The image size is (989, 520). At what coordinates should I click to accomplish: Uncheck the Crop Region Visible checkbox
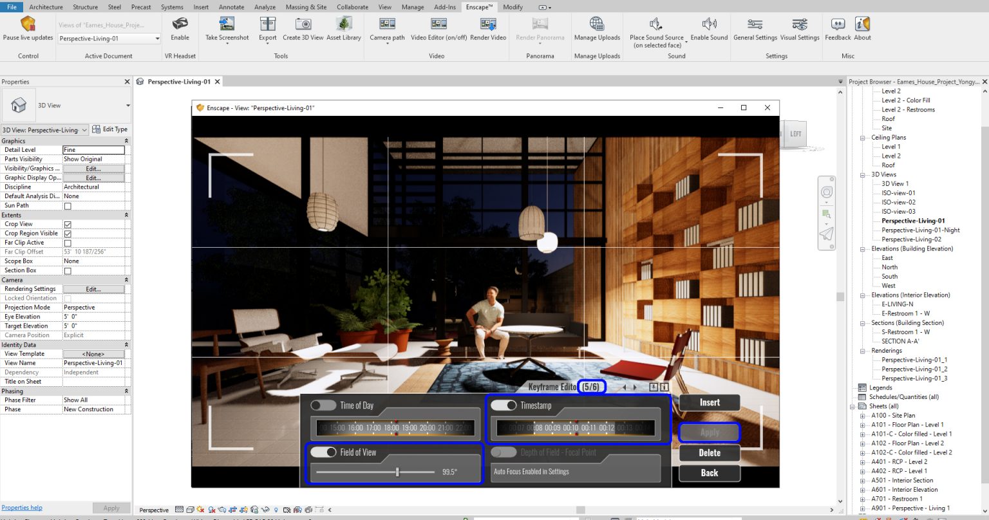(68, 233)
